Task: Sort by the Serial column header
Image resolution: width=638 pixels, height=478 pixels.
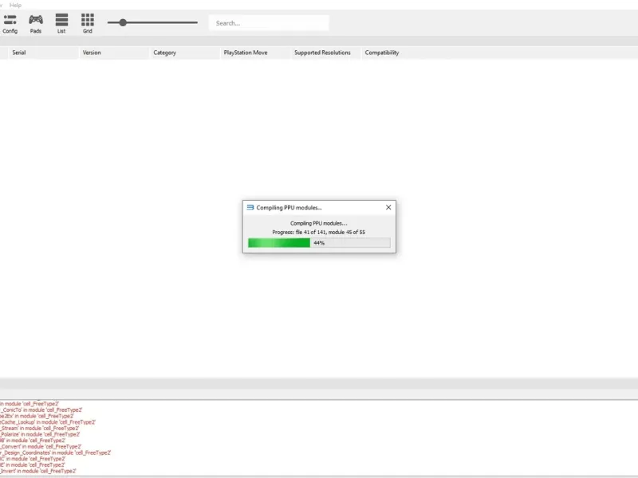Action: 42,53
